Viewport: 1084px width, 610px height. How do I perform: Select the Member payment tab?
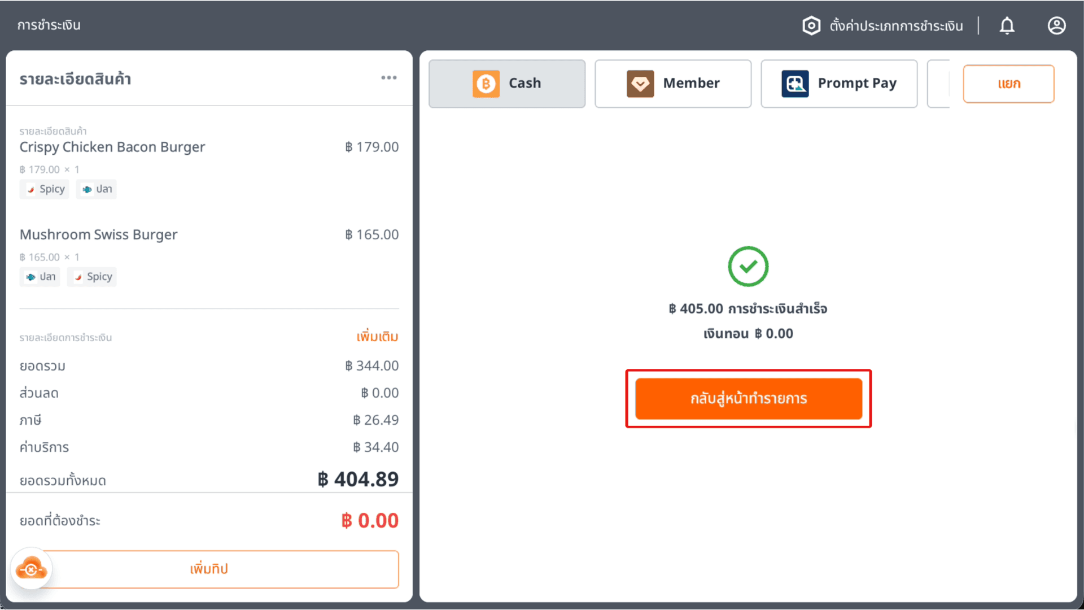673,84
